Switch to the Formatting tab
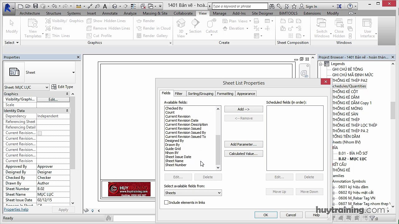Image resolution: width=399 pixels, height=224 pixels. coord(225,94)
